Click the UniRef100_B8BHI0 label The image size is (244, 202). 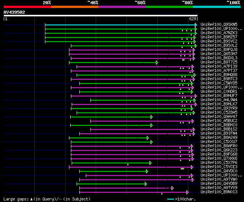pyautogui.click(x=219, y=125)
